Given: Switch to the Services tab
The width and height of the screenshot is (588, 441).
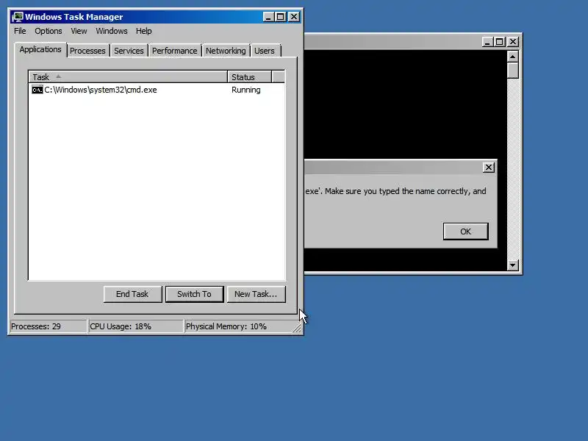Looking at the screenshot, I should tap(129, 51).
